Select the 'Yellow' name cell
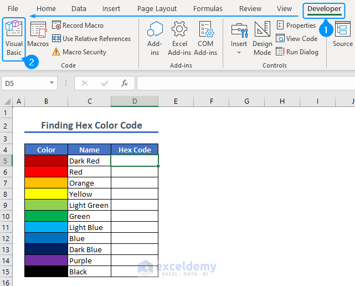The width and height of the screenshot is (355, 286). (89, 194)
